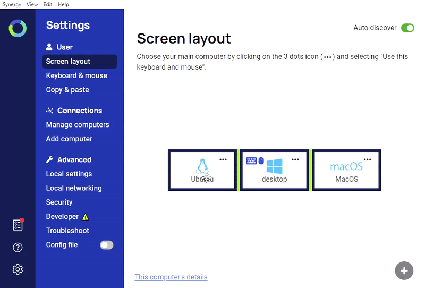Click This computer's details link

[171, 277]
